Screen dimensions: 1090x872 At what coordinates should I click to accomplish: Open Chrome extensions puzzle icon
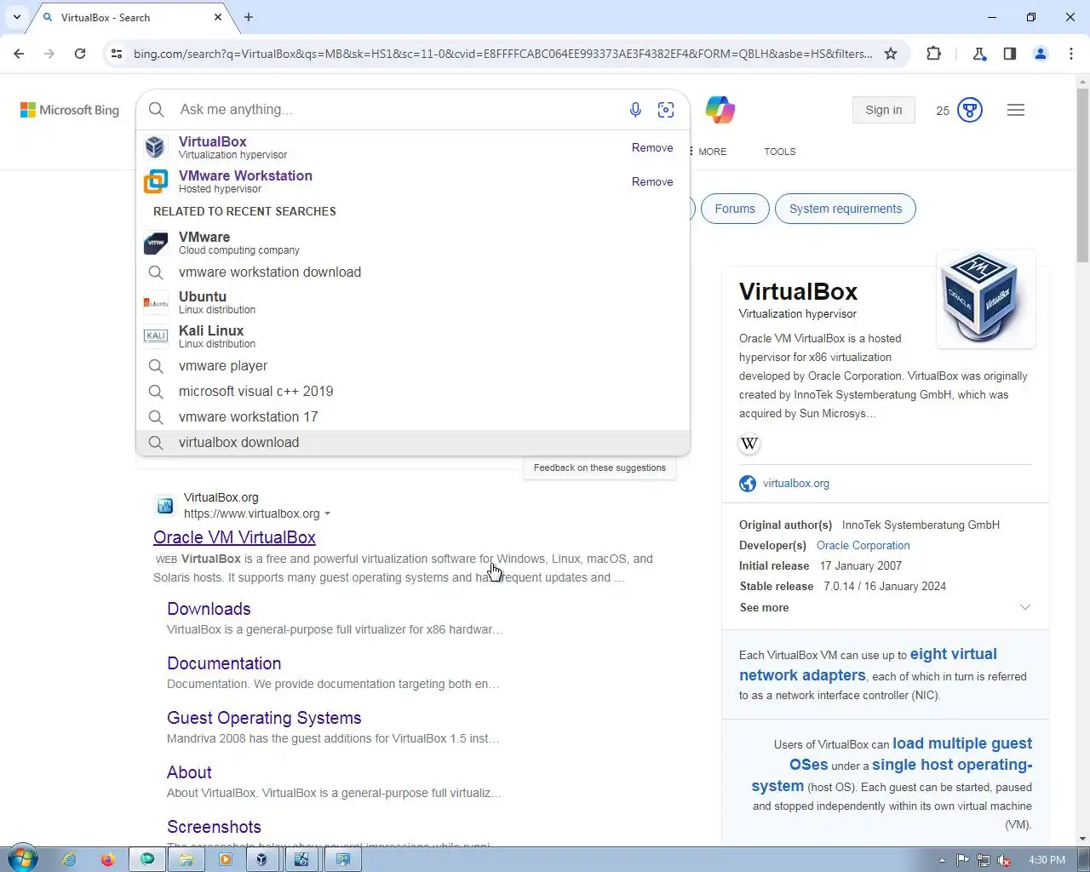(933, 54)
